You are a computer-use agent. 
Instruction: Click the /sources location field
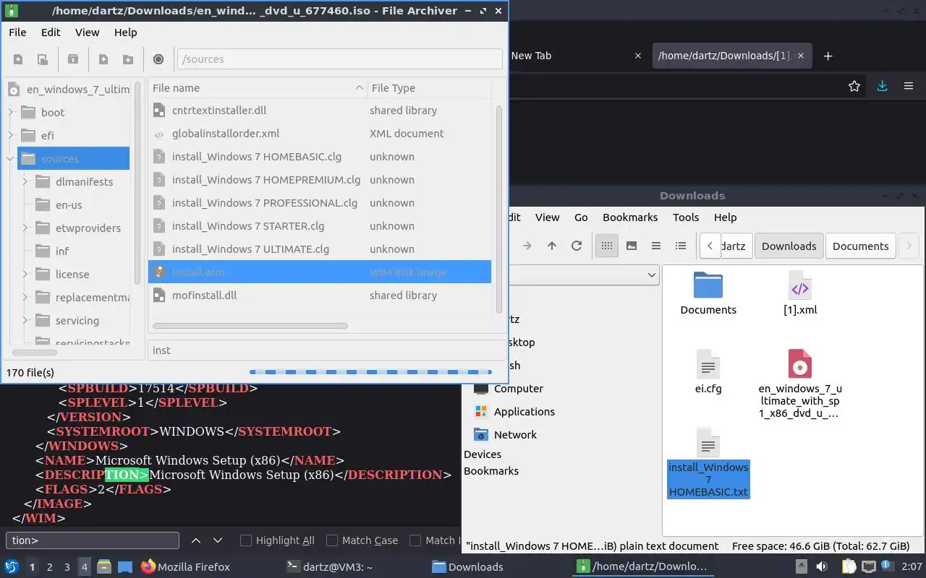point(339,59)
